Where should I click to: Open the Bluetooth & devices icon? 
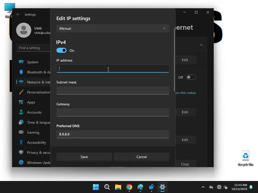[x=21, y=72]
